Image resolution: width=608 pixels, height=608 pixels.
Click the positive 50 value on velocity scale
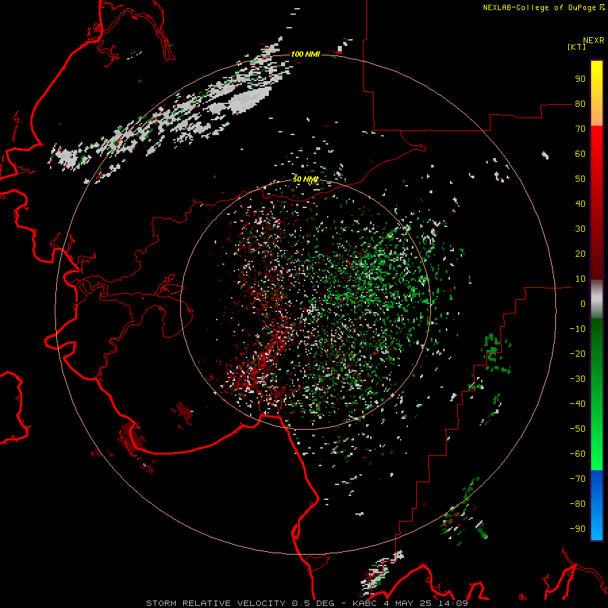(x=580, y=179)
